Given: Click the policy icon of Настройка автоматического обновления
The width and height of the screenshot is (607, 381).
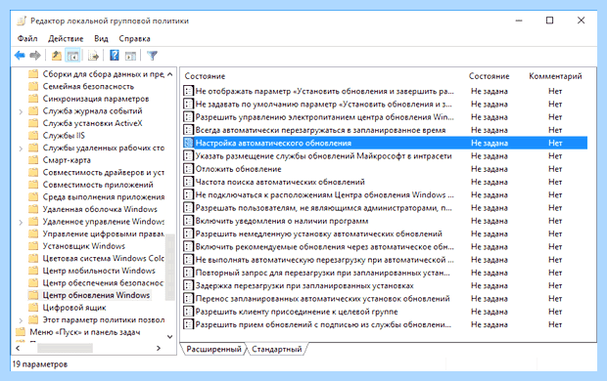Looking at the screenshot, I should pyautogui.click(x=188, y=143).
